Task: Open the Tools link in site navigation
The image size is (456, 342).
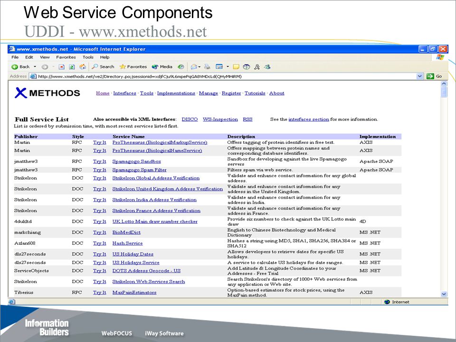Action: click(147, 93)
